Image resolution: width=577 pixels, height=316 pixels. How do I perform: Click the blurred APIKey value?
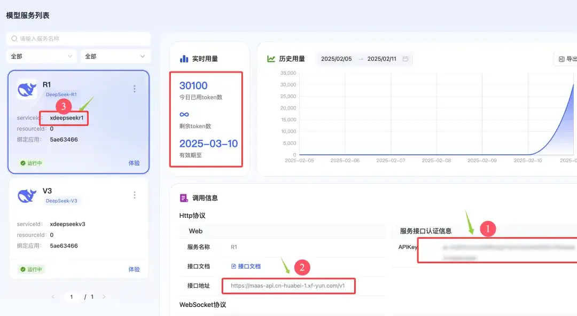click(x=509, y=252)
